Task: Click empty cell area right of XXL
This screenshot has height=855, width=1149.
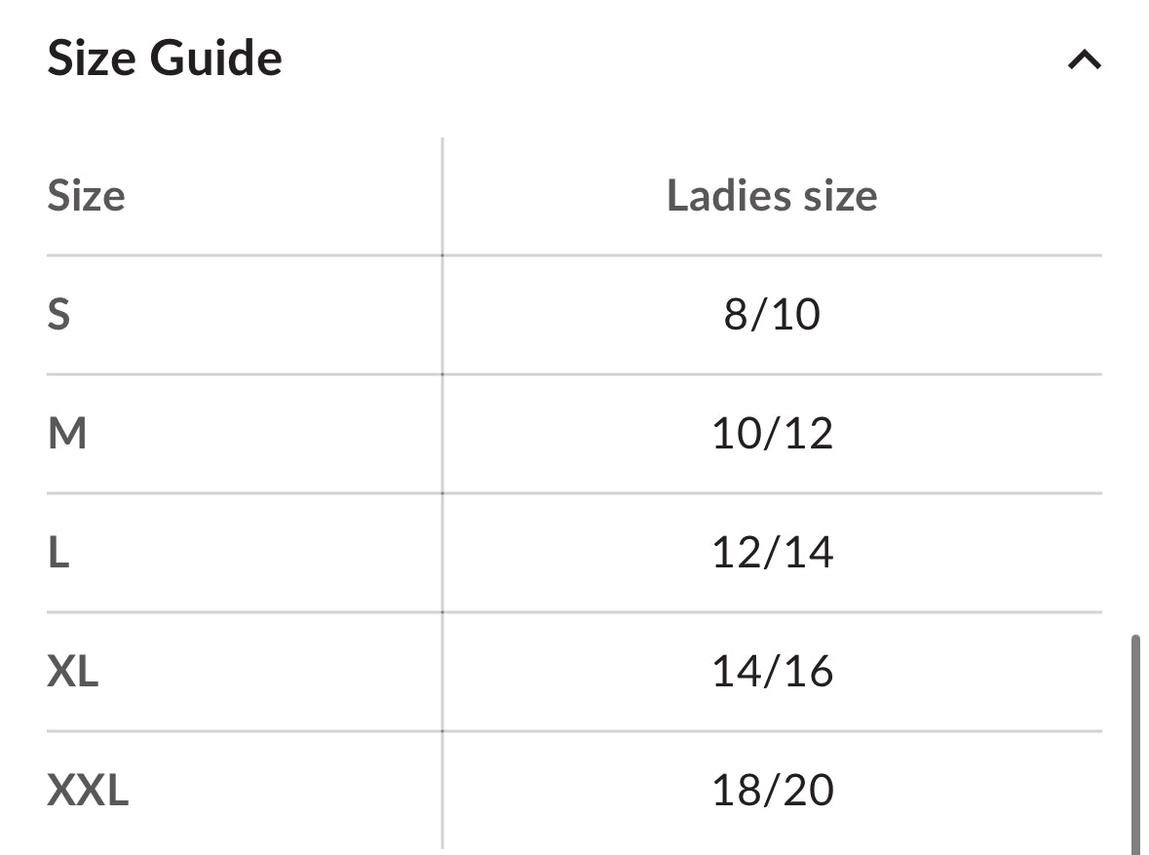Action: pyautogui.click(x=286, y=791)
